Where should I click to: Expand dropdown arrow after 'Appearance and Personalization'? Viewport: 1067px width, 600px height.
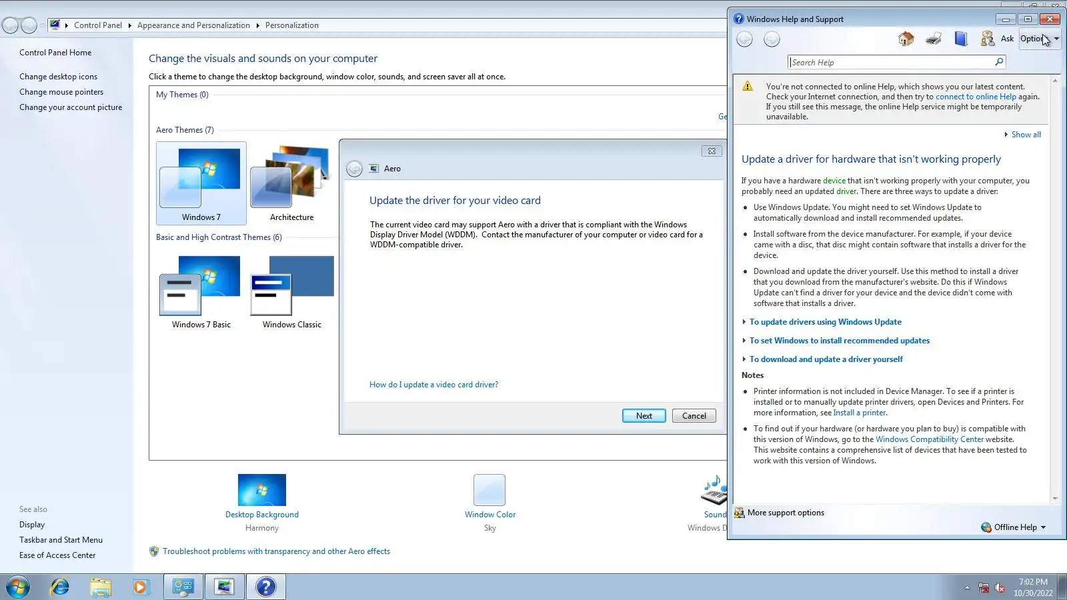coord(257,25)
